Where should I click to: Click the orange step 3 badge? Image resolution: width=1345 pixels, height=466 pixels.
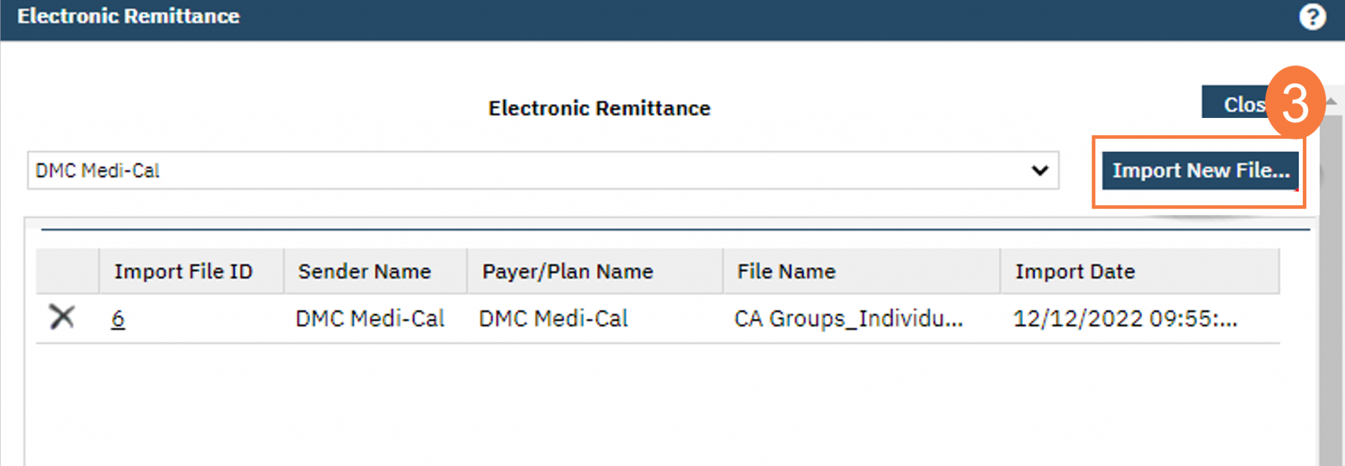point(1294,103)
